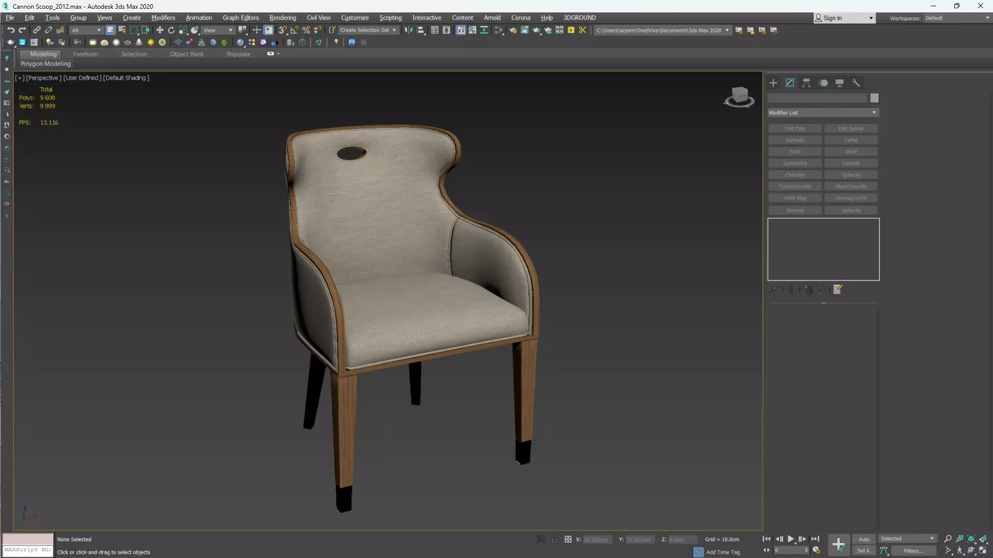Click the Unwrap UVW modifier button
This screenshot has height=558, width=993.
click(851, 198)
